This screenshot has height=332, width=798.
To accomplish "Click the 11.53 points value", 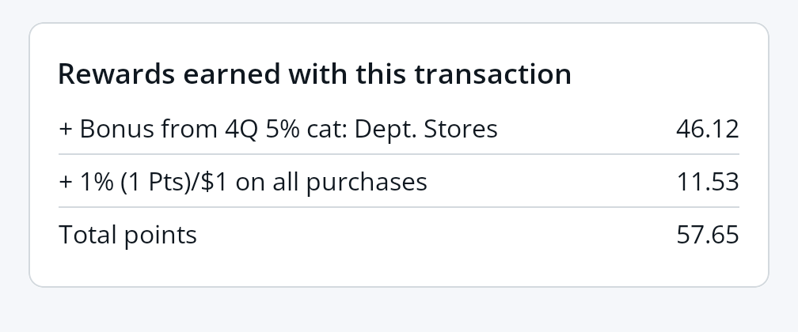I will (x=707, y=182).
